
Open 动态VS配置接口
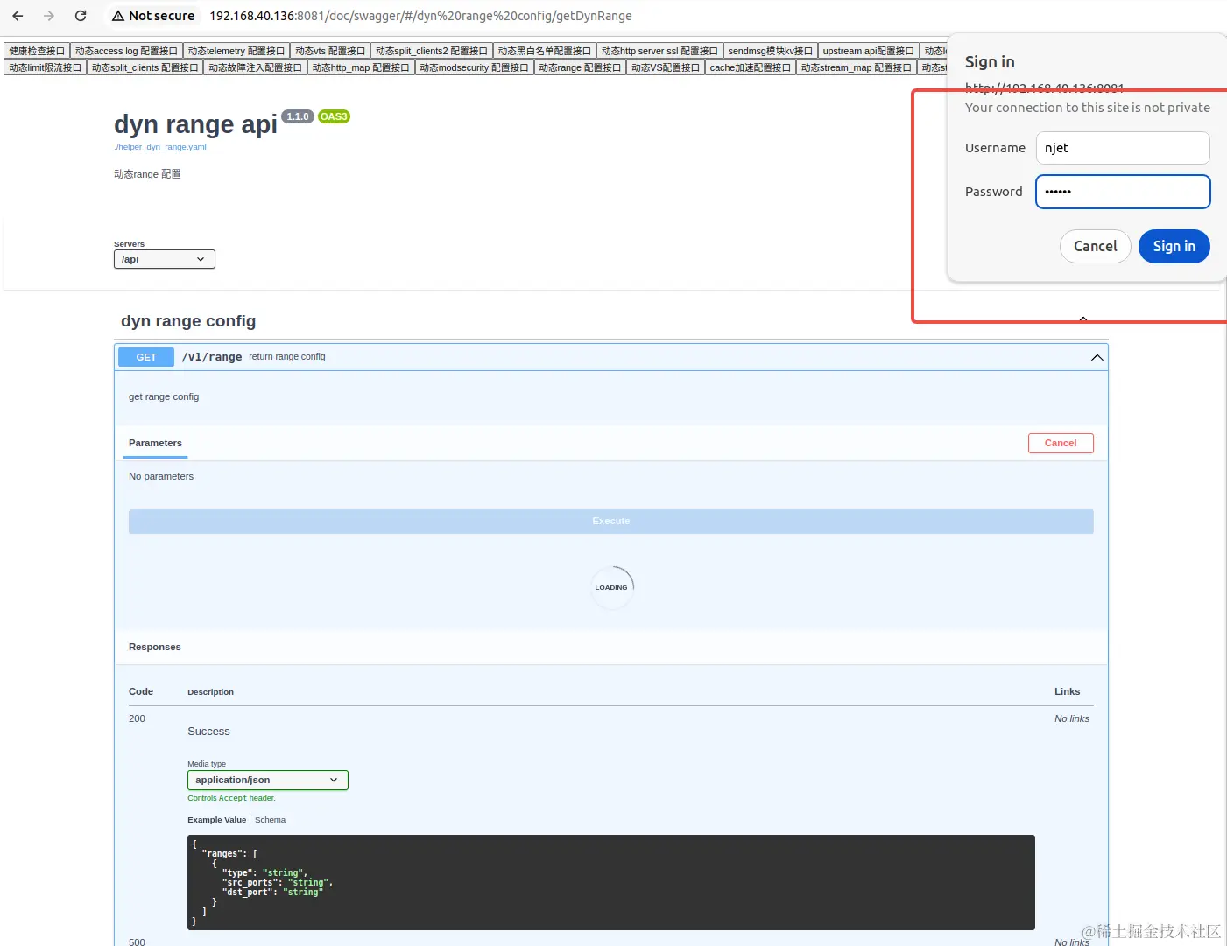coord(666,67)
